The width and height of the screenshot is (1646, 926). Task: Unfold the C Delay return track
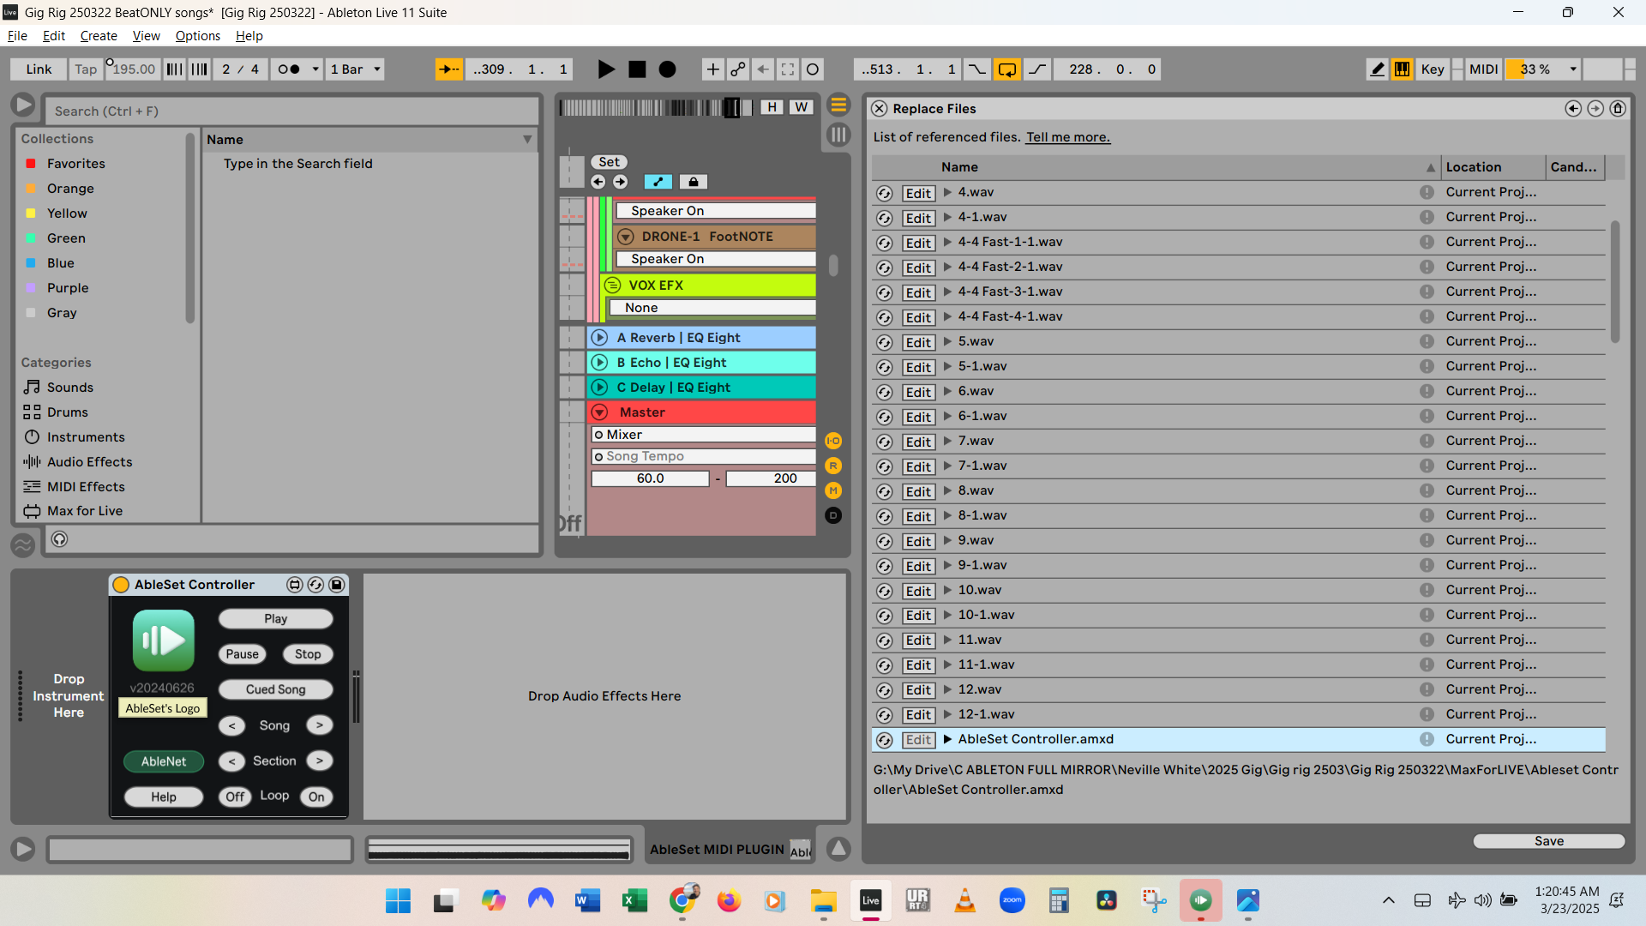pyautogui.click(x=600, y=388)
